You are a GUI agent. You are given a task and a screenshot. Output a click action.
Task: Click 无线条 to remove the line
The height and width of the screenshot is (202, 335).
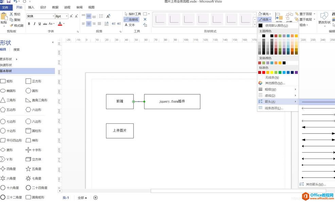click(272, 77)
